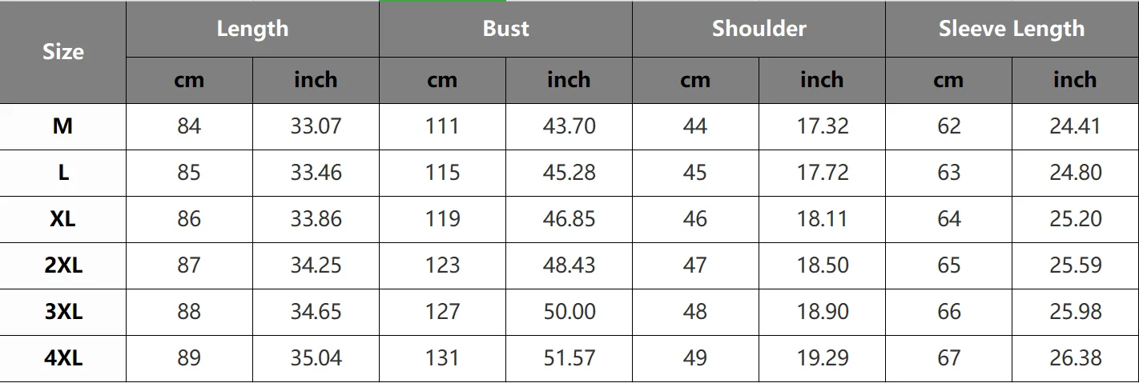The height and width of the screenshot is (383, 1139).
Task: Click the 4XL size row label
Action: tap(62, 358)
